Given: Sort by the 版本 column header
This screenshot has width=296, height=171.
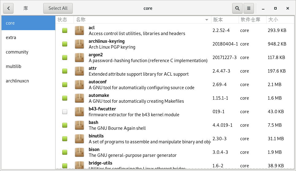Looking at the screenshot, I should click(x=225, y=20).
